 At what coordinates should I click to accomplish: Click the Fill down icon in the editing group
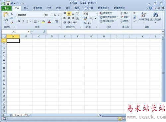click(134, 17)
